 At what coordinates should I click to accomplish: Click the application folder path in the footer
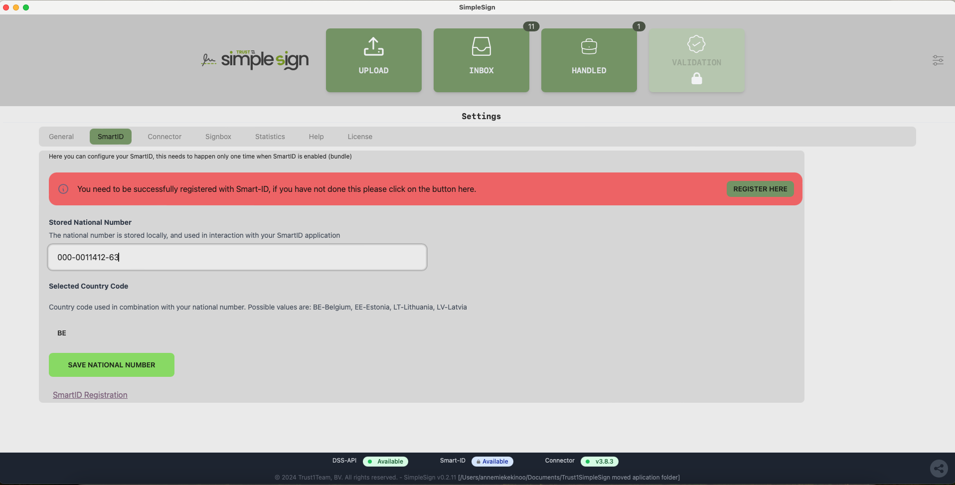tap(569, 478)
